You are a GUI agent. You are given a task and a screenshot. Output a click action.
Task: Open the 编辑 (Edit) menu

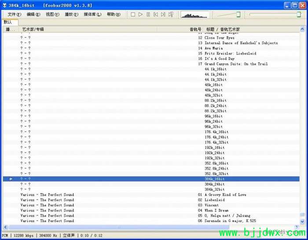(x=33, y=14)
